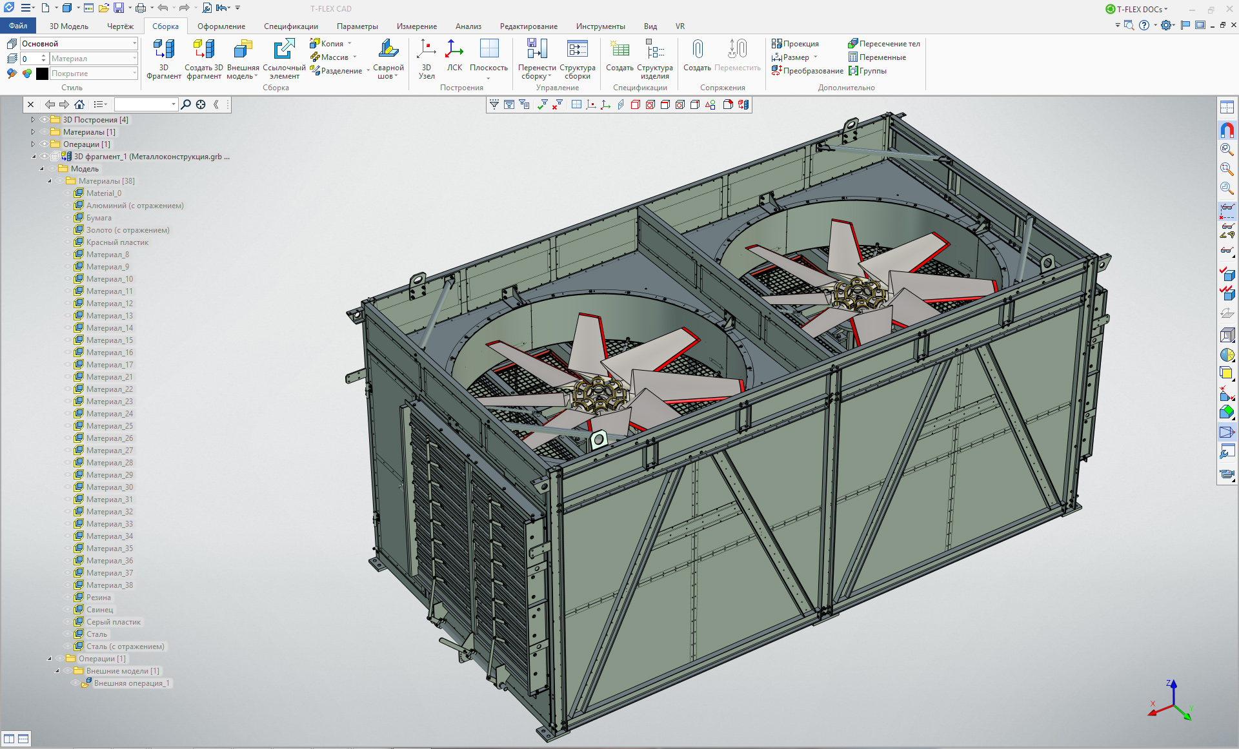Image resolution: width=1239 pixels, height=749 pixels.
Task: Click the magnet snap icon in the right sidebar
Action: (1227, 130)
